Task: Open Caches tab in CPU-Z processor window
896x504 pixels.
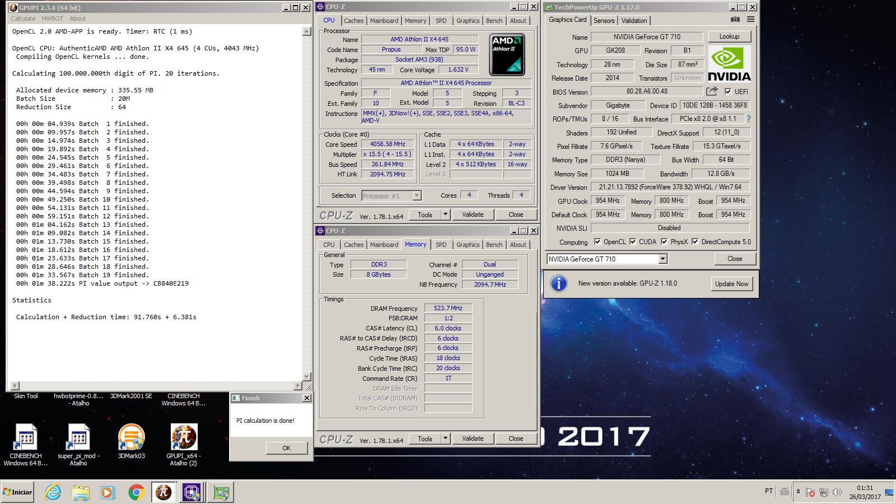Action: (x=354, y=21)
